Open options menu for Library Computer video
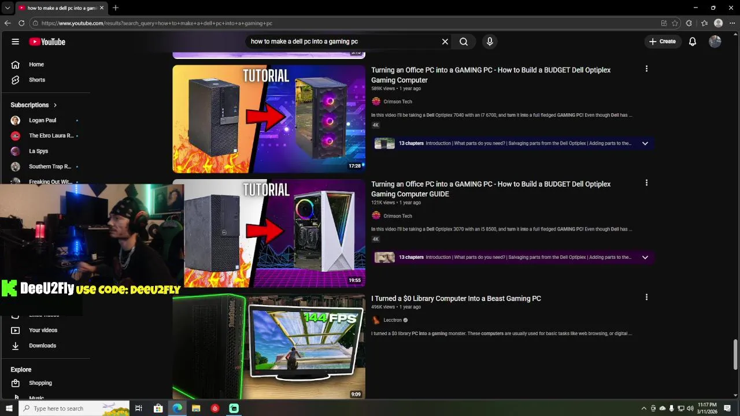 point(646,297)
